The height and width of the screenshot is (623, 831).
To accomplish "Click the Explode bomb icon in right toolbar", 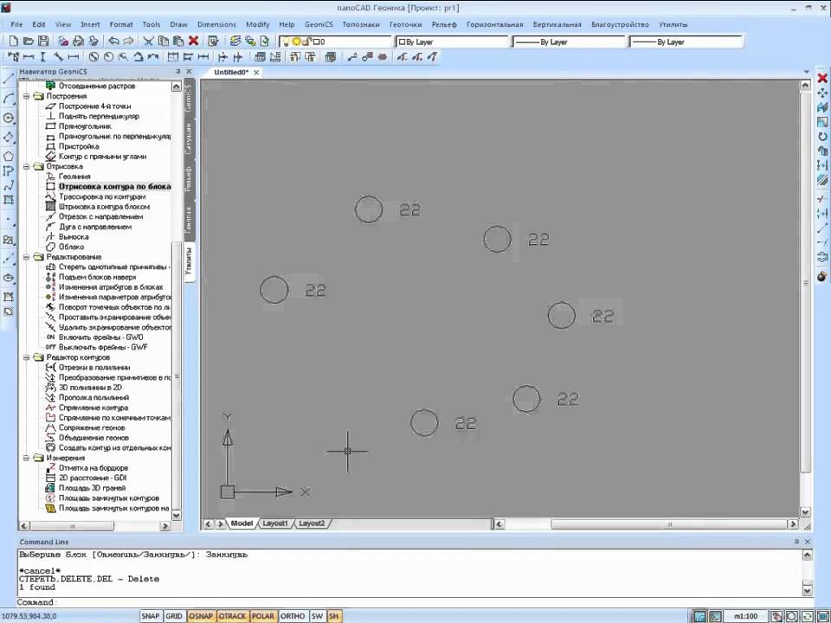I will click(x=822, y=276).
